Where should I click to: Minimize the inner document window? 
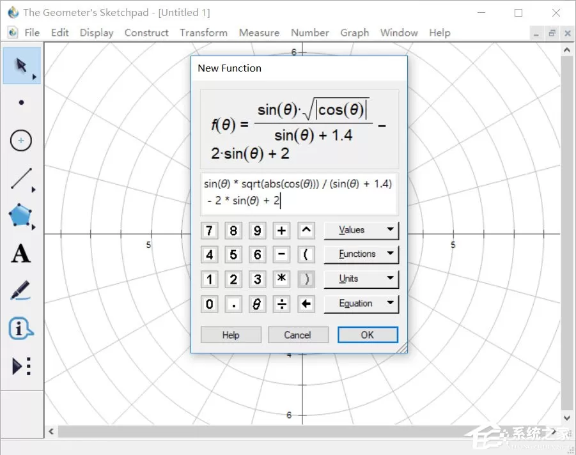[536, 33]
